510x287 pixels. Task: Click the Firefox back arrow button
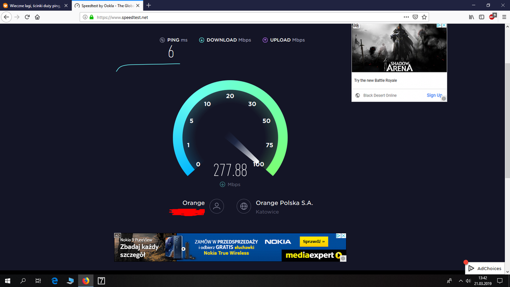[x=7, y=17]
